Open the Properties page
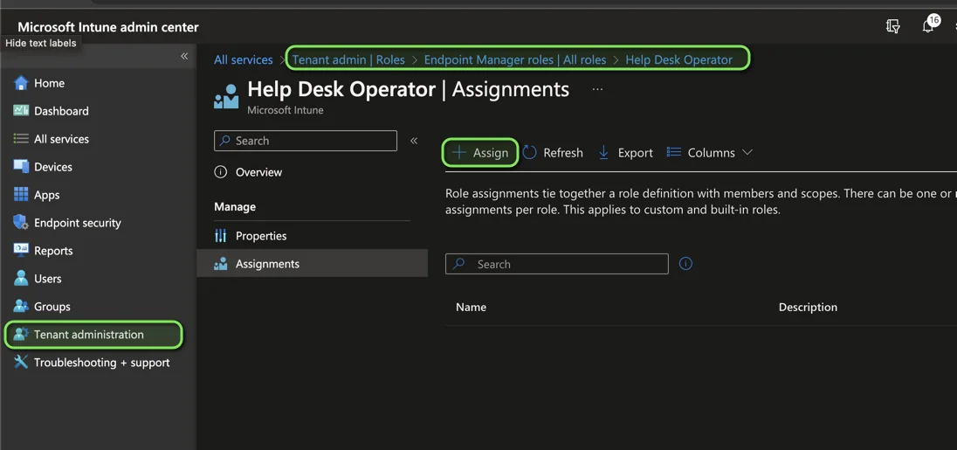Image resolution: width=957 pixels, height=450 pixels. [x=260, y=236]
